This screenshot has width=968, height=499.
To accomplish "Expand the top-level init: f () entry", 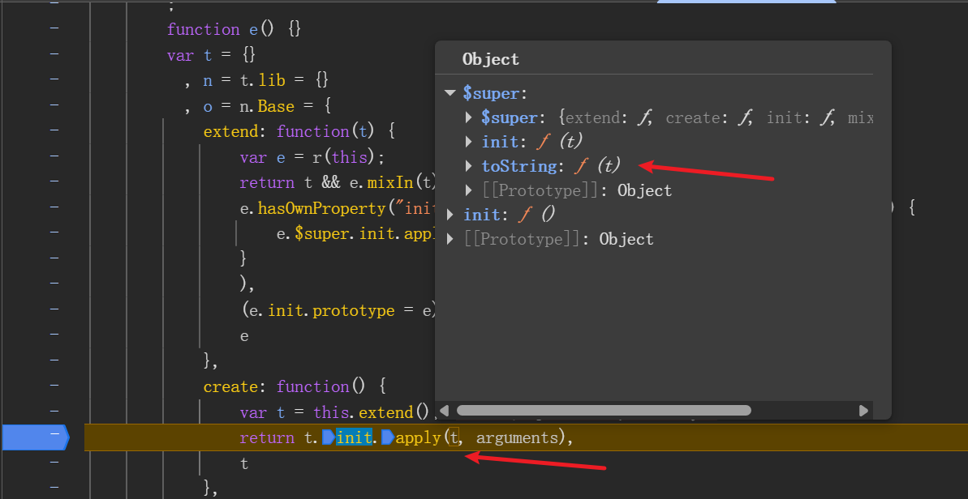I will pyautogui.click(x=451, y=215).
